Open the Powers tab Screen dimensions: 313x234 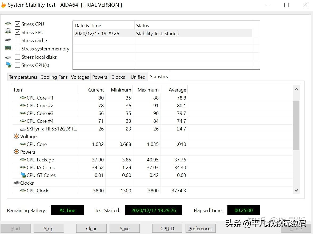tap(100, 77)
